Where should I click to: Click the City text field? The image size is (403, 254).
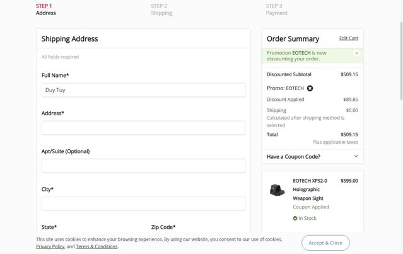coord(143,204)
